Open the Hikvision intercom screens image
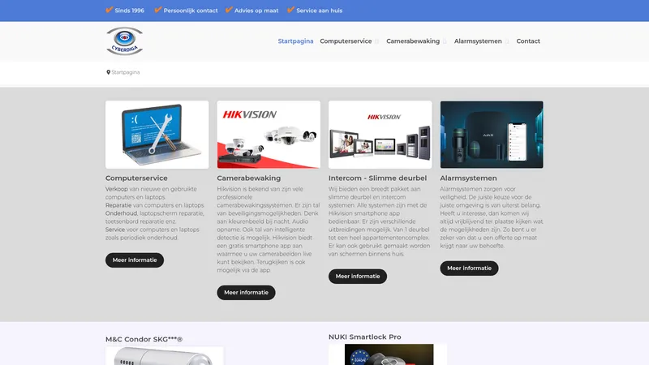 (x=380, y=135)
